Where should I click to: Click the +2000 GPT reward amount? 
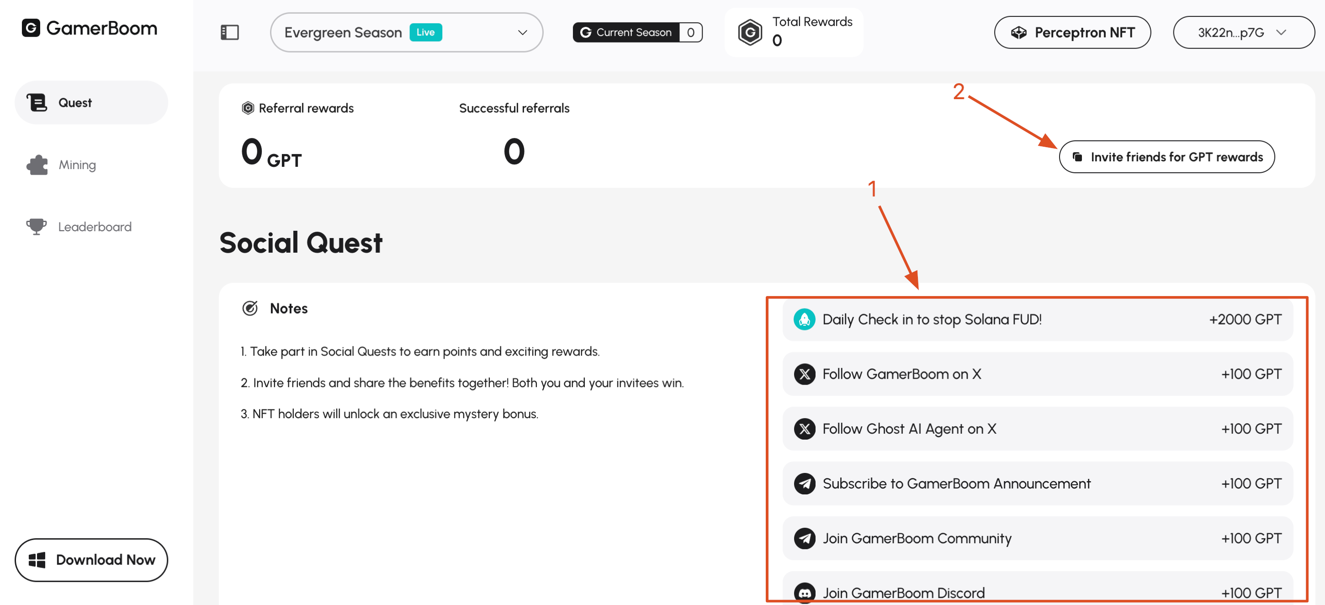(x=1245, y=319)
